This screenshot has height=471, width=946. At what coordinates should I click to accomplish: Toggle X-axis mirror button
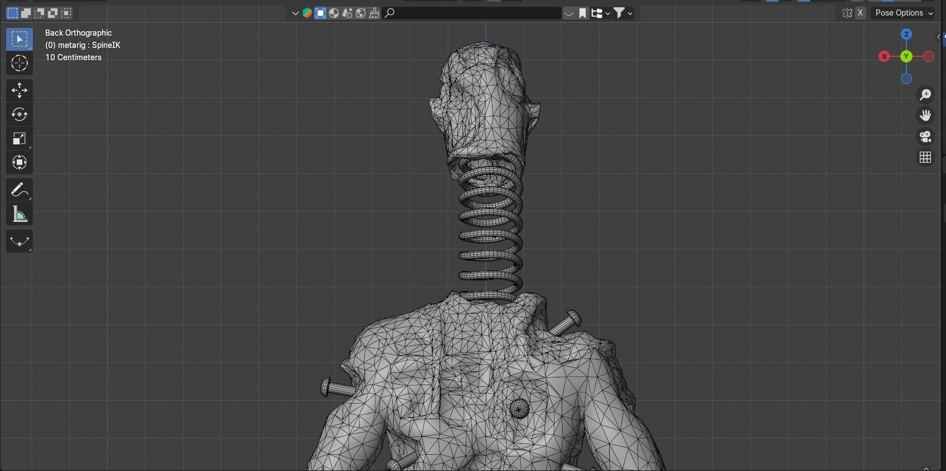pos(861,13)
